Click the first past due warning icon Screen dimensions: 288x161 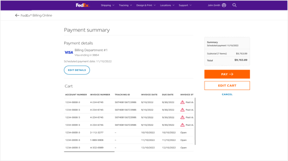pos(183,102)
